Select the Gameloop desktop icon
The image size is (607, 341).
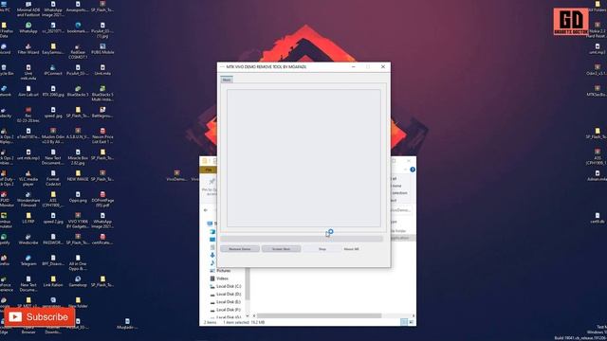pyautogui.click(x=78, y=282)
